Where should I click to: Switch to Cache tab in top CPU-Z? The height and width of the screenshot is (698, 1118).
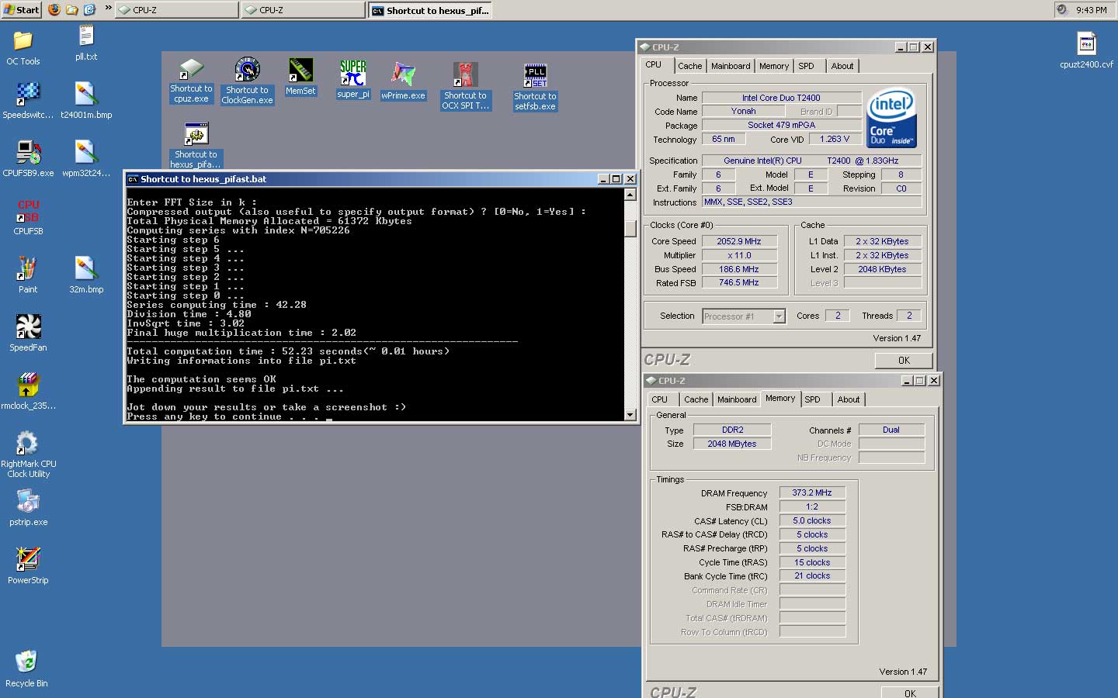689,66
